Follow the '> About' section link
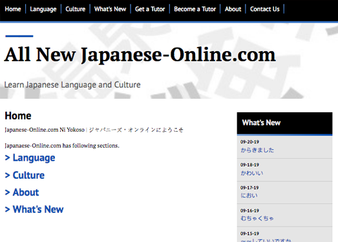 coord(22,192)
